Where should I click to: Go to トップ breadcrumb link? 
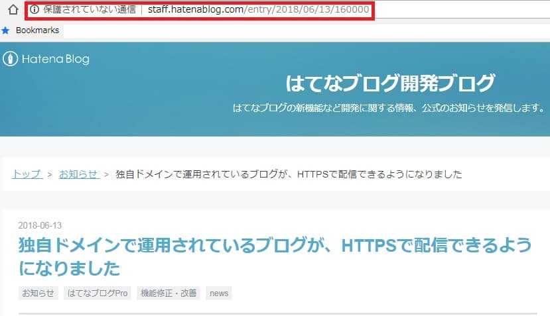[x=27, y=174]
